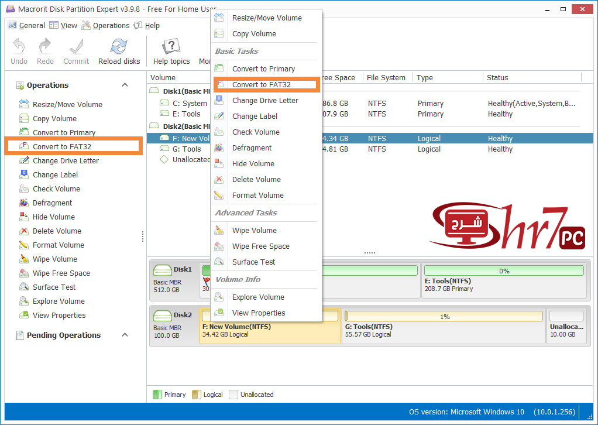Select Convert to FAT32 in context menu
Image resolution: width=598 pixels, height=425 pixels.
point(266,84)
